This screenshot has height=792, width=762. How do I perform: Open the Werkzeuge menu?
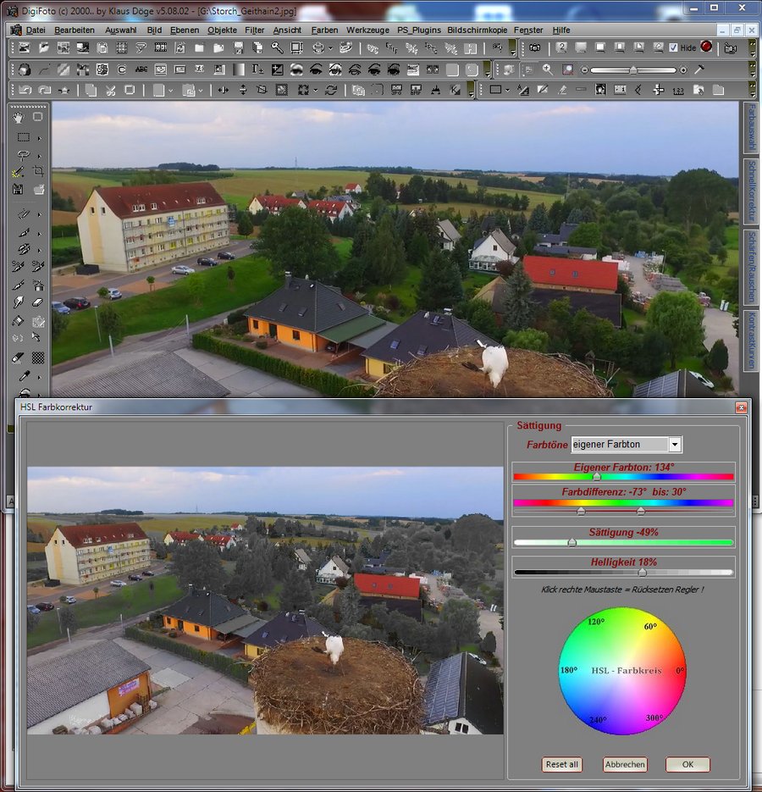[367, 30]
